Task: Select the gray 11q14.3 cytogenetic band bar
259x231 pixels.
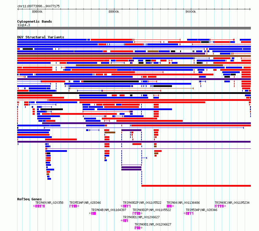Action: pyautogui.click(x=134, y=28)
